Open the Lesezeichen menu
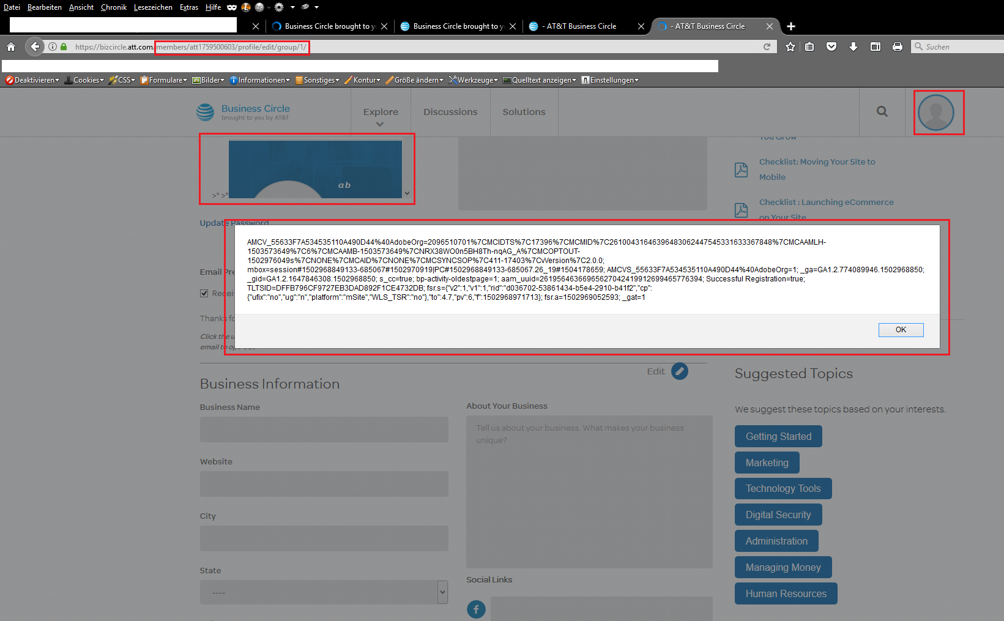This screenshot has height=621, width=1004. tap(153, 7)
